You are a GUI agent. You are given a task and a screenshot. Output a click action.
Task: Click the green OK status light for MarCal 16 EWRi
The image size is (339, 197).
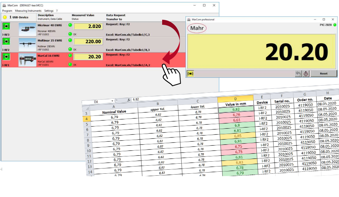coord(70,65)
